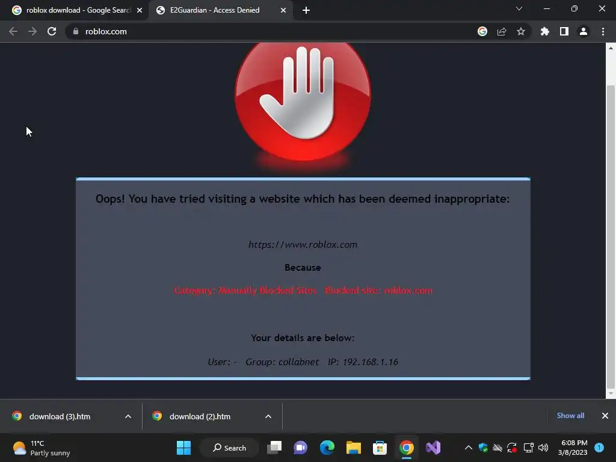Close the downloads bar
The height and width of the screenshot is (462, 616).
[605, 416]
